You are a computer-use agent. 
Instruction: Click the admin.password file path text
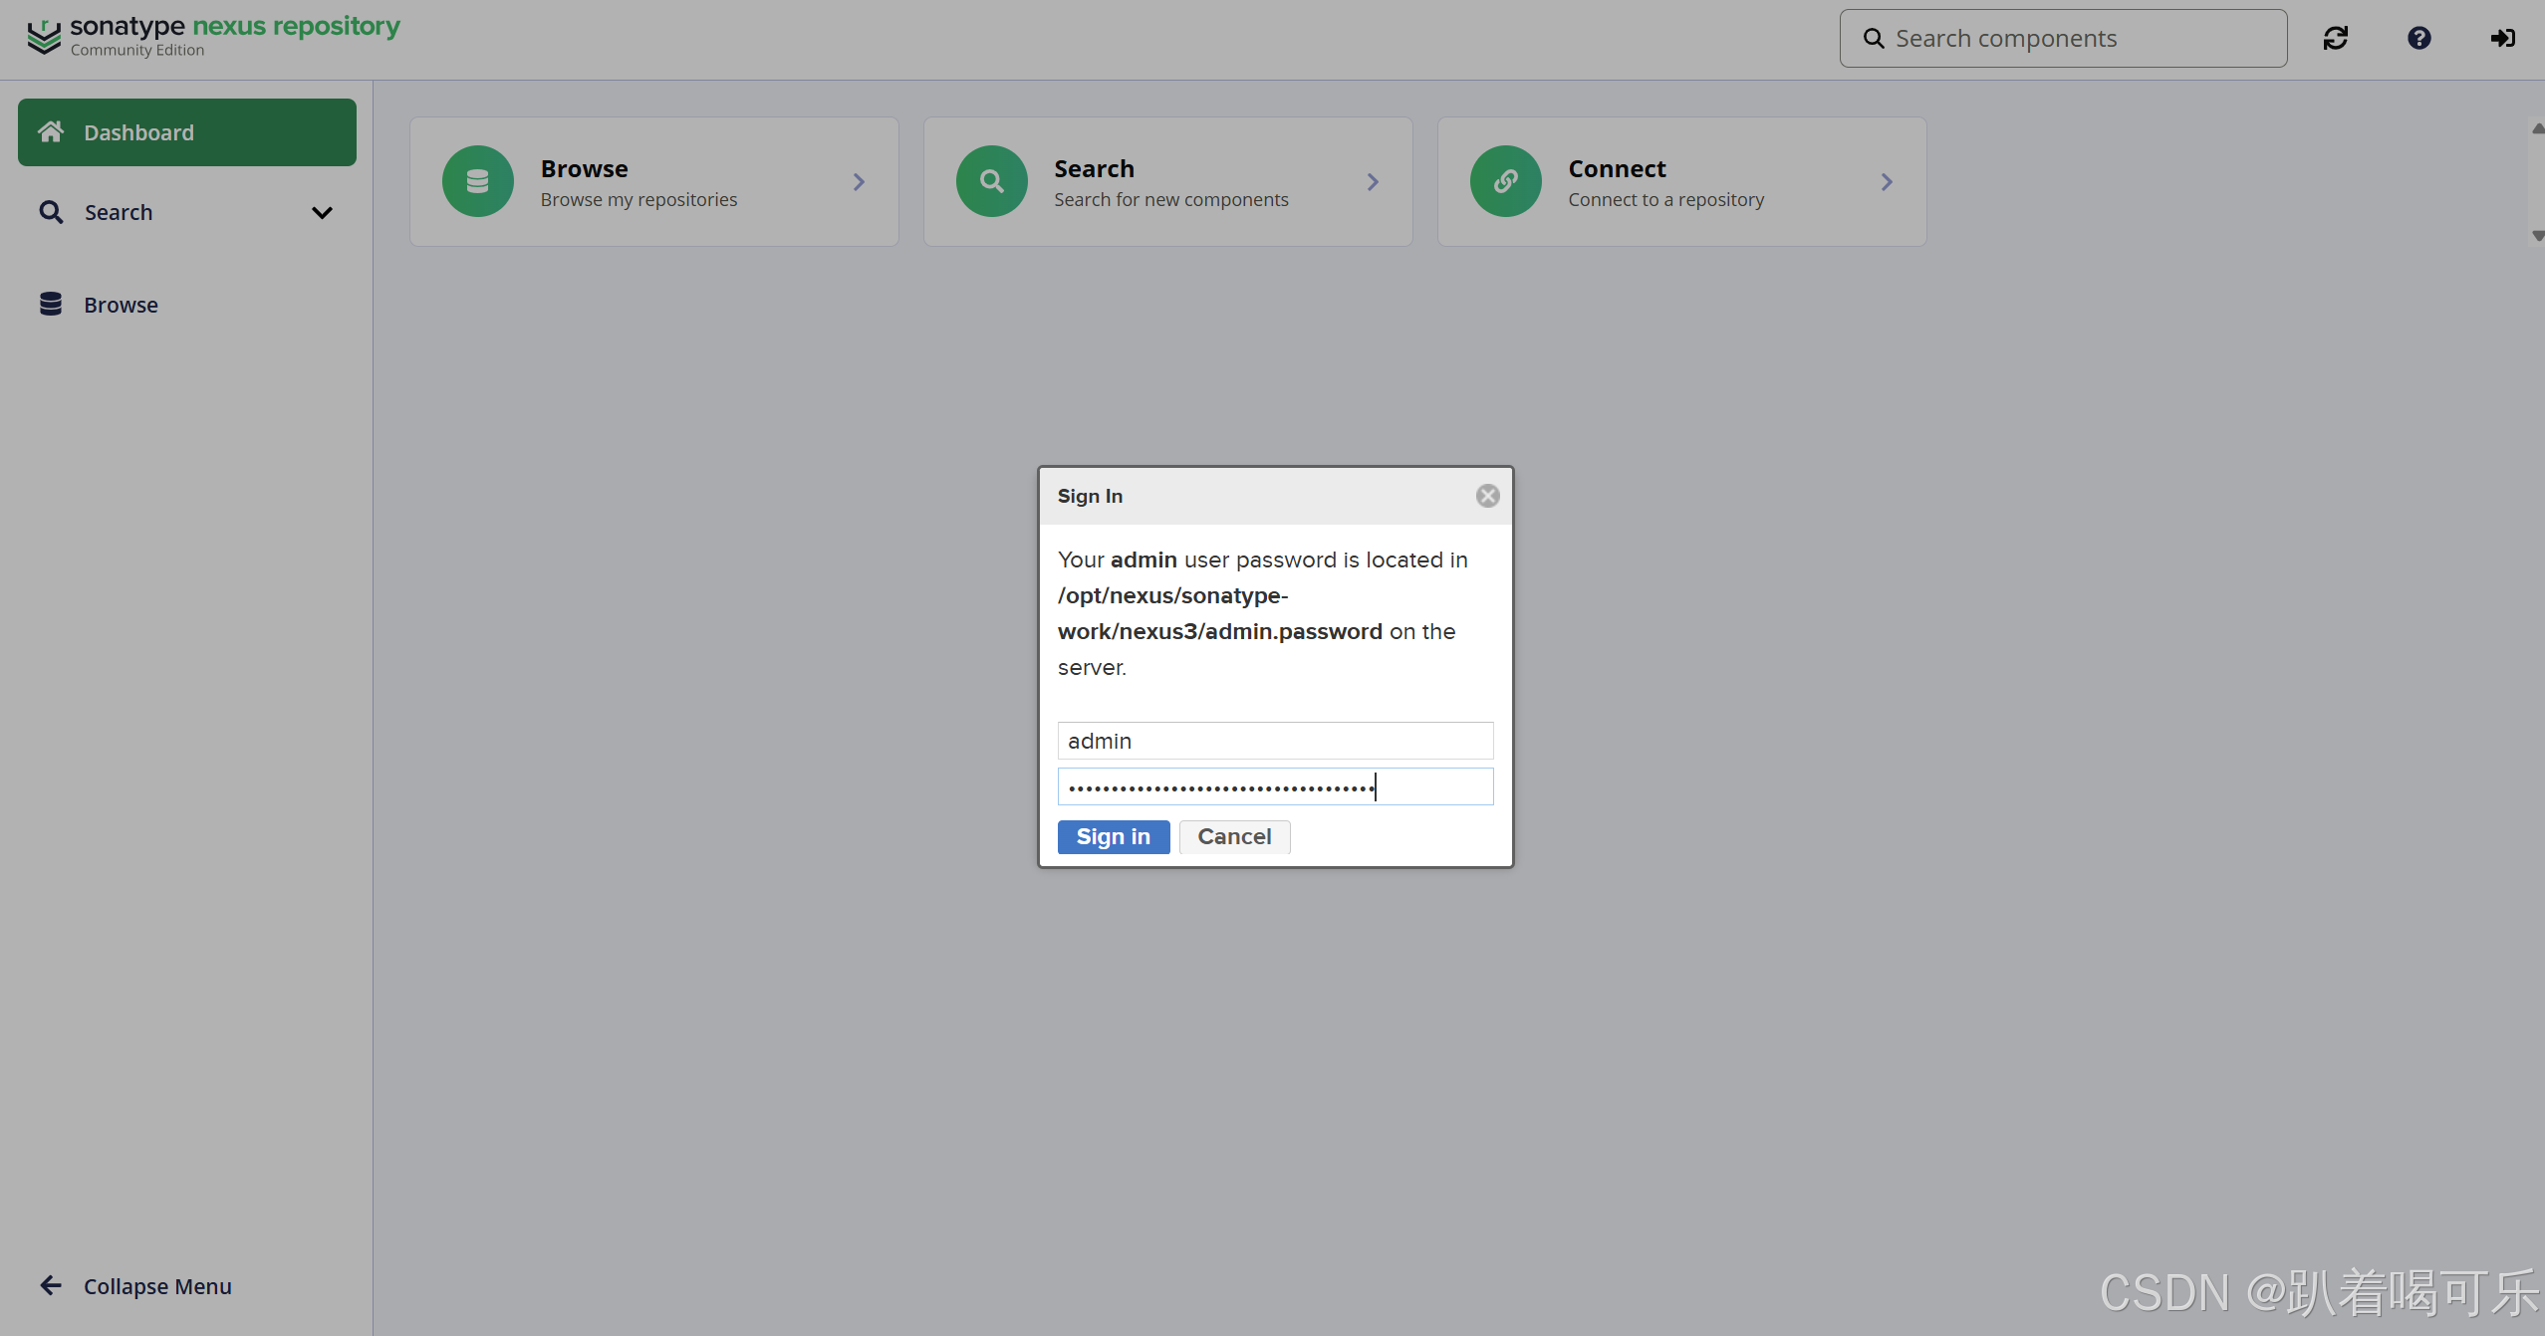click(1220, 613)
